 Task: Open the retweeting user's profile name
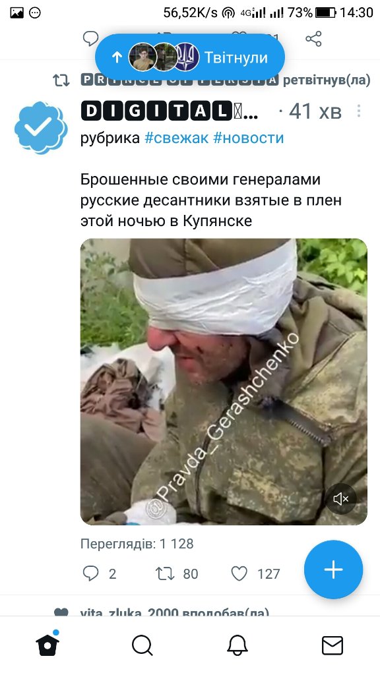[x=179, y=80]
